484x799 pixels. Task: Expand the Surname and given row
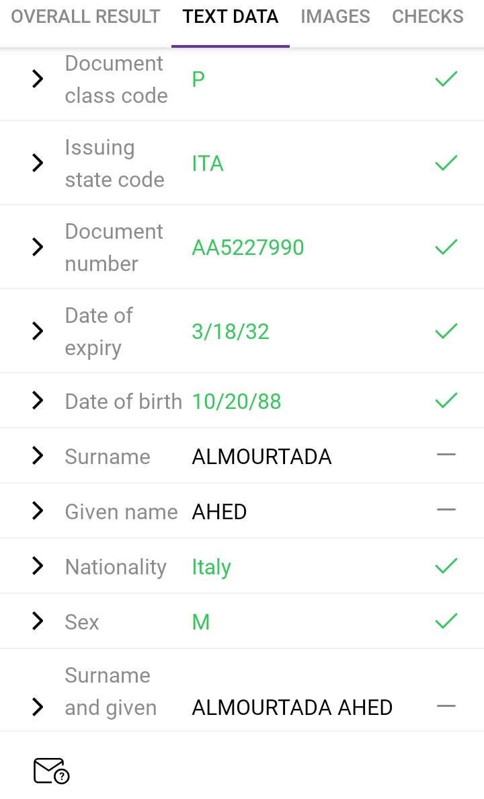(x=38, y=707)
